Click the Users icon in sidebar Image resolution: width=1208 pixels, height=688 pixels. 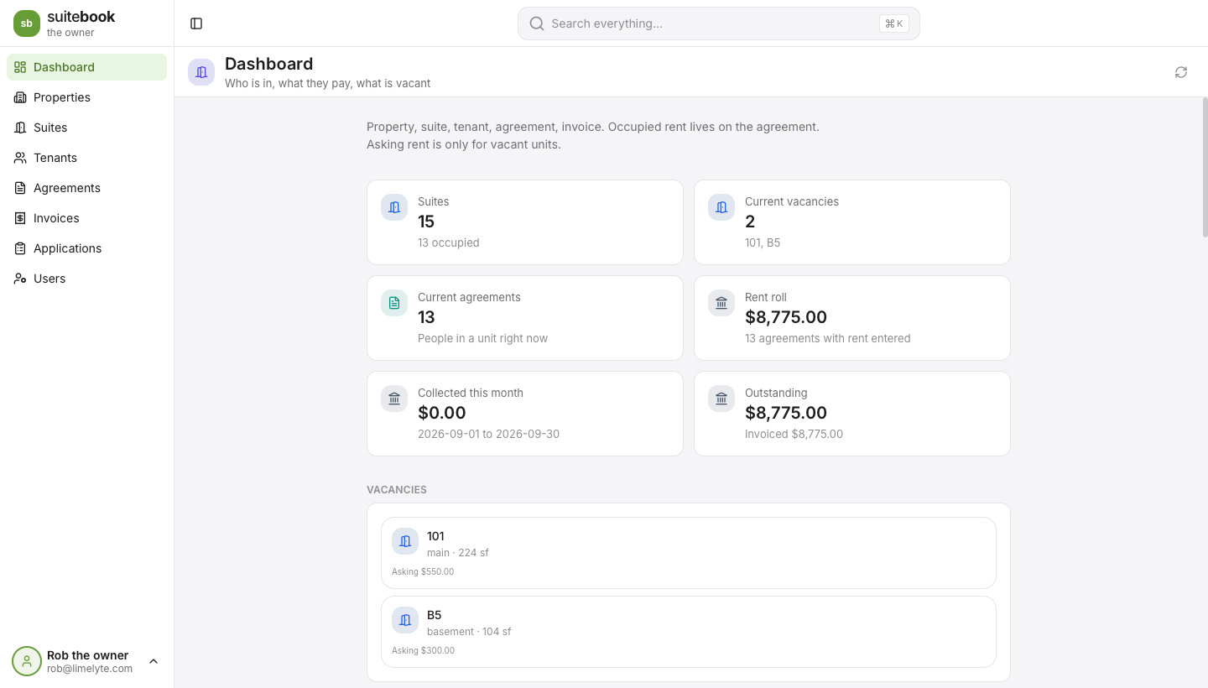click(20, 279)
